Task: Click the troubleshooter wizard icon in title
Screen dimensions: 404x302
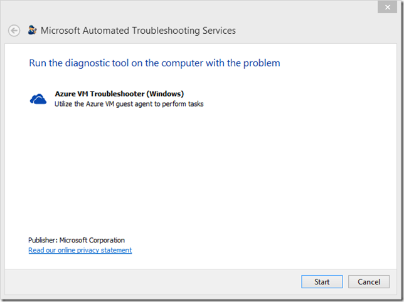Action: click(x=32, y=30)
